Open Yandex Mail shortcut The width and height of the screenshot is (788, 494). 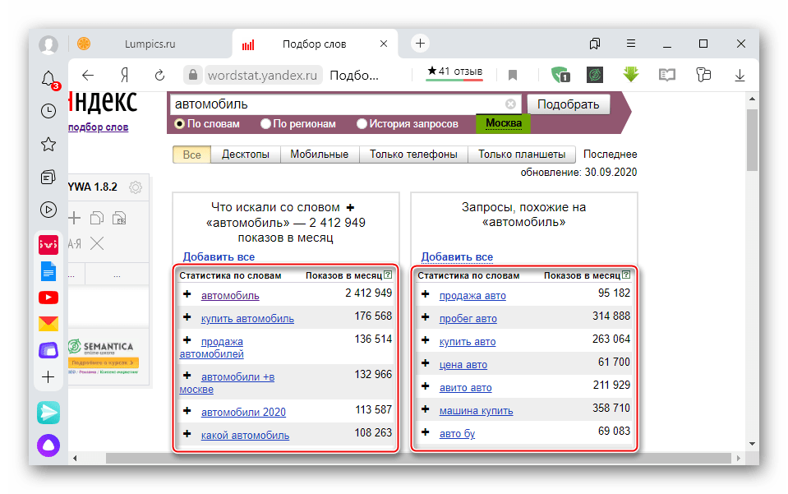coord(48,324)
